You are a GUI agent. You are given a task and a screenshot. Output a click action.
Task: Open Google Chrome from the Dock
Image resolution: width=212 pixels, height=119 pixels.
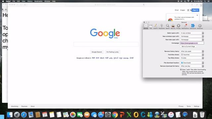click(115, 115)
